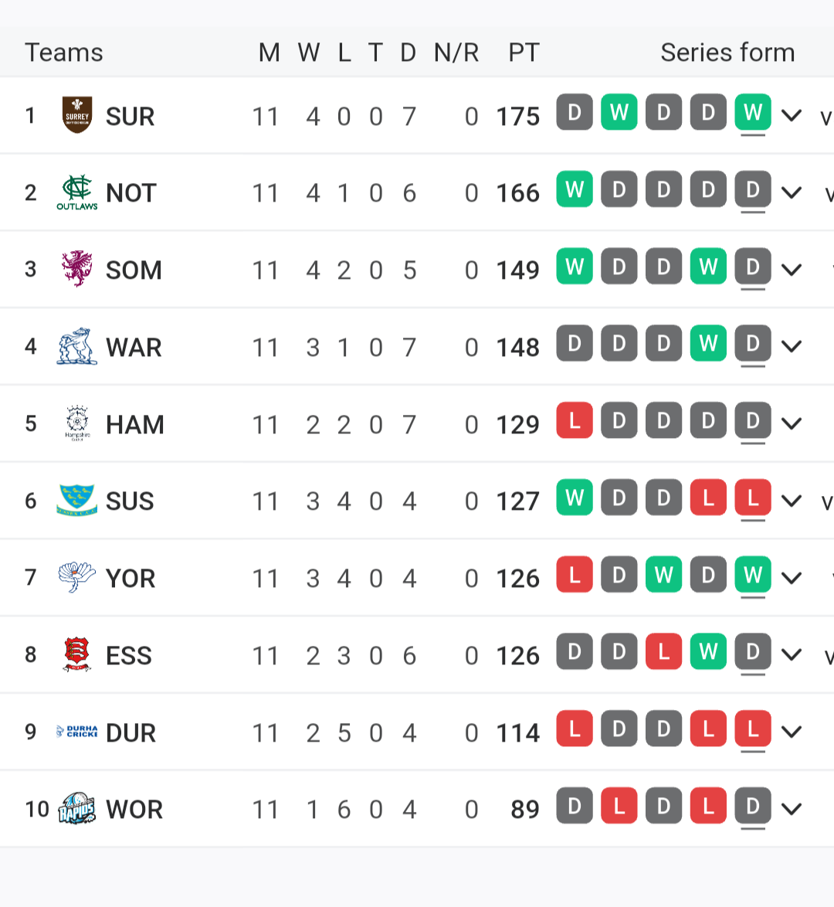Select NOT's green W form badge

pyautogui.click(x=575, y=189)
